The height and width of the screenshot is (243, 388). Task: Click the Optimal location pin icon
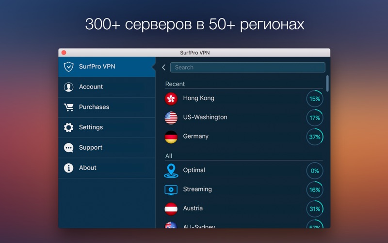(171, 171)
